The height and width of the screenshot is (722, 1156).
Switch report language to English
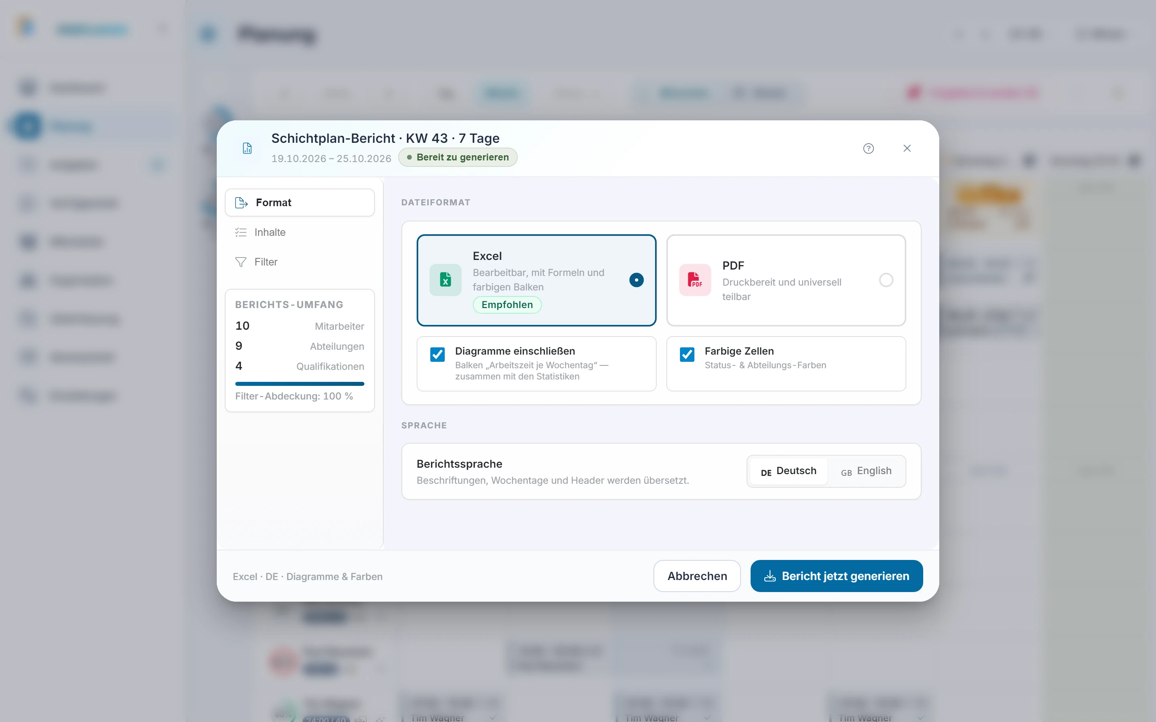point(866,471)
